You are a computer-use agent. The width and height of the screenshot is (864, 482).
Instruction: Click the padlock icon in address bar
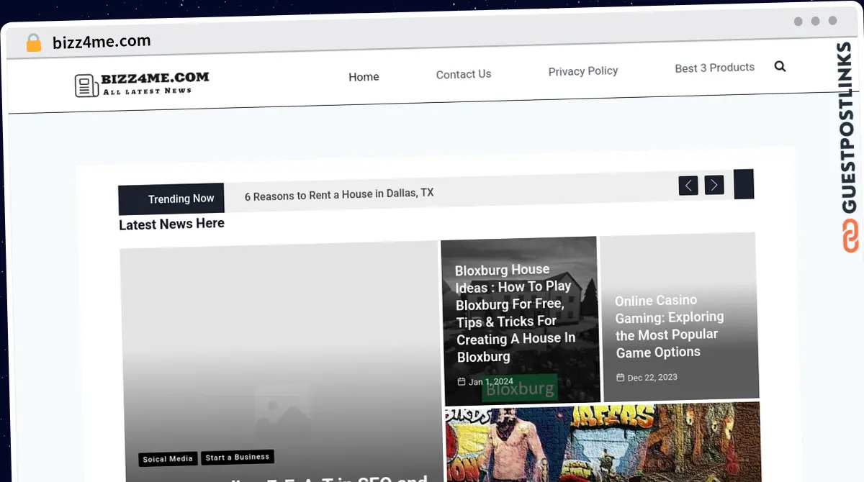click(x=34, y=43)
